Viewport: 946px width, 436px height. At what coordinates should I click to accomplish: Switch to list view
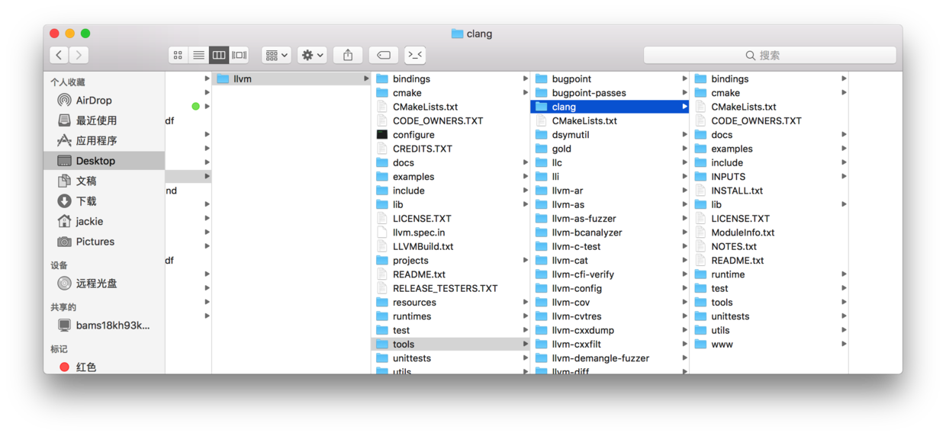[x=198, y=55]
